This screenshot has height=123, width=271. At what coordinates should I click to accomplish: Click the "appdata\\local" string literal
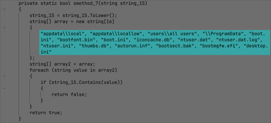pos(62,34)
